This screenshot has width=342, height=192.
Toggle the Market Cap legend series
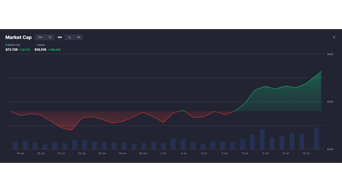click(x=13, y=45)
